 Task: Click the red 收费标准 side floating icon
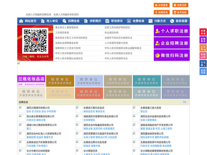203,32
